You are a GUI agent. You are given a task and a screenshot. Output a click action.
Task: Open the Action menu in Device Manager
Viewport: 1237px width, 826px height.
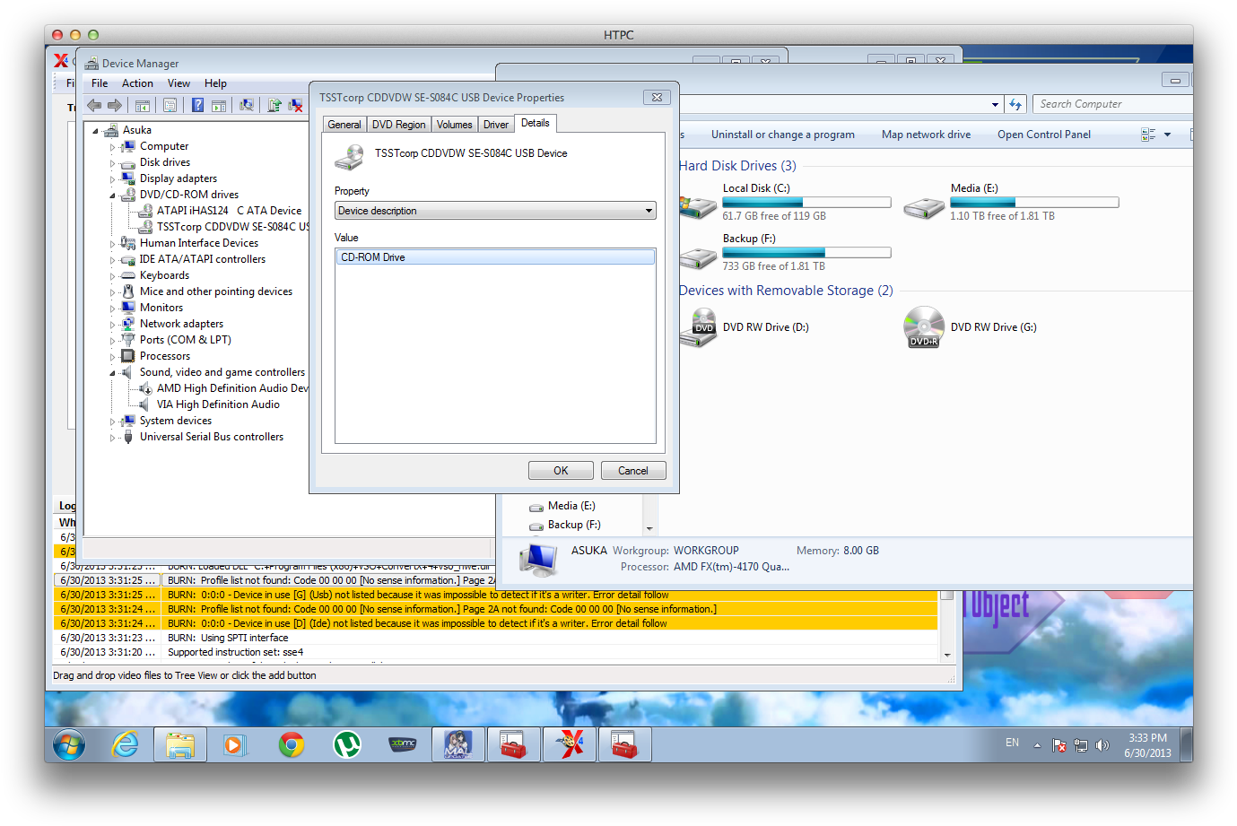coord(137,83)
